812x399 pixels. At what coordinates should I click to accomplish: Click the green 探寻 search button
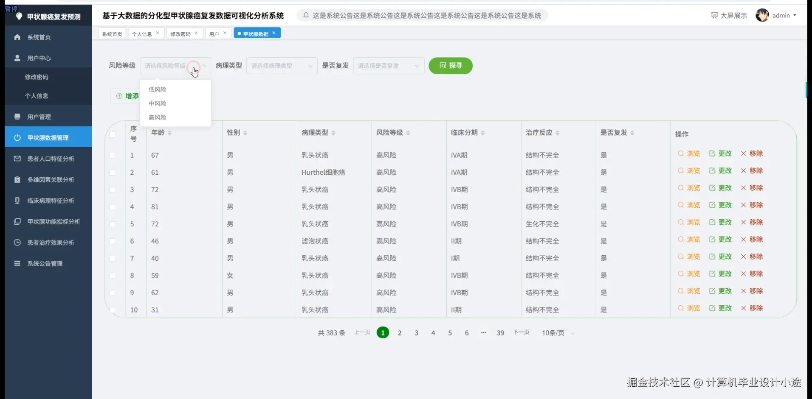[x=450, y=66]
